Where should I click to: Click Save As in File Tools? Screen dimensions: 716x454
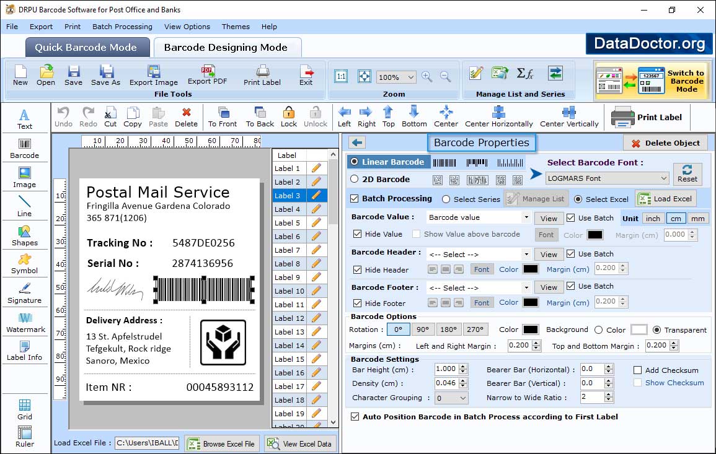(x=106, y=76)
